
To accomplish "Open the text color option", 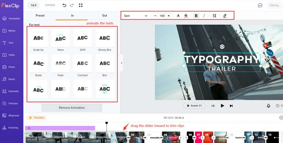I will click(x=178, y=16).
